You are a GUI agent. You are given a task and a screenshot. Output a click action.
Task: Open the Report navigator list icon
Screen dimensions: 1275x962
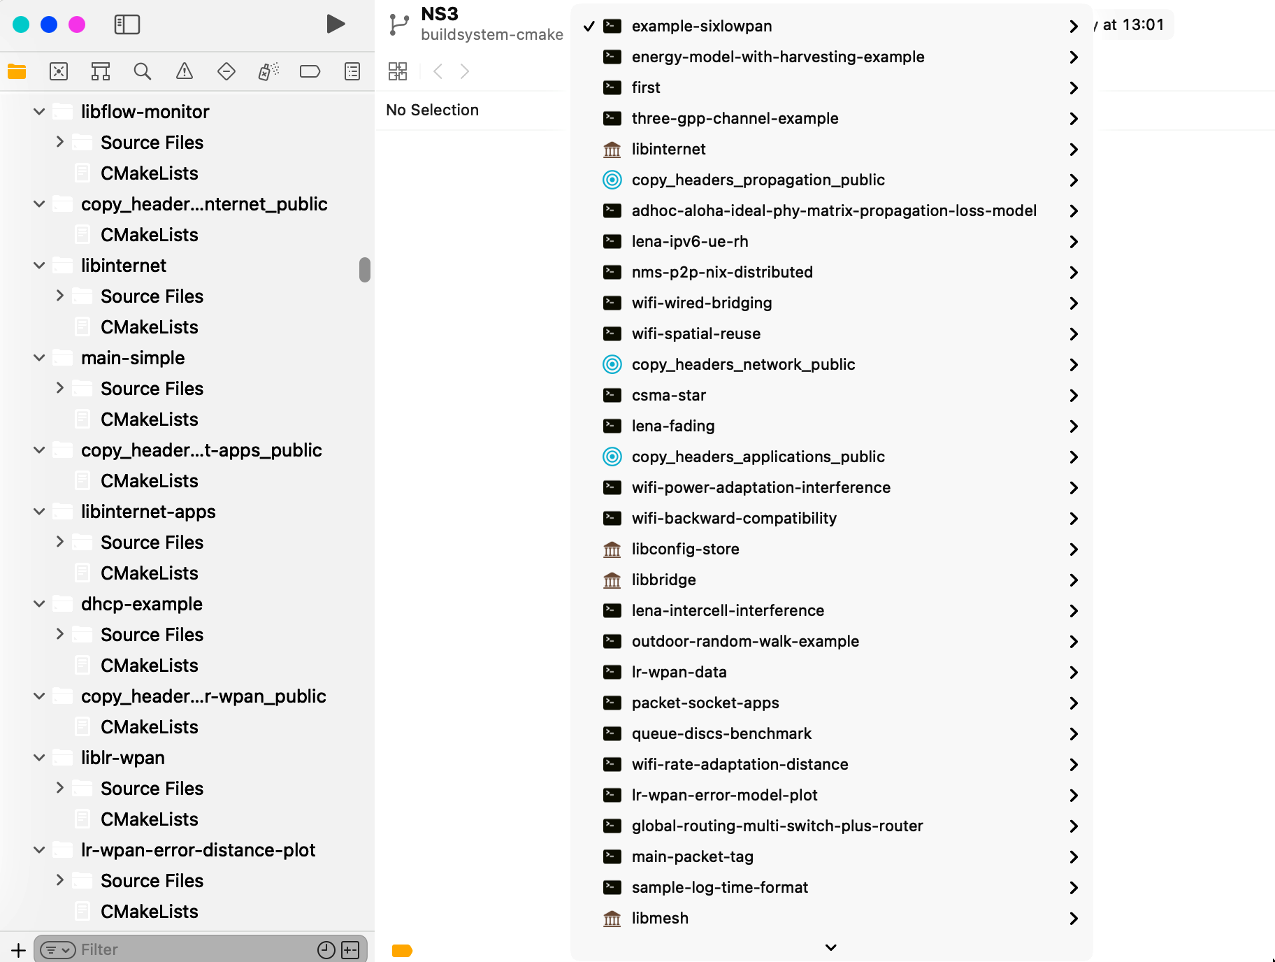[x=352, y=71]
